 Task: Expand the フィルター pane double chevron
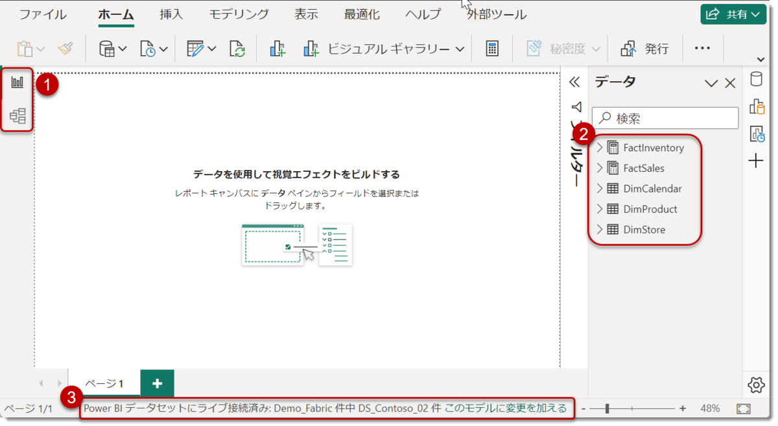click(x=574, y=82)
